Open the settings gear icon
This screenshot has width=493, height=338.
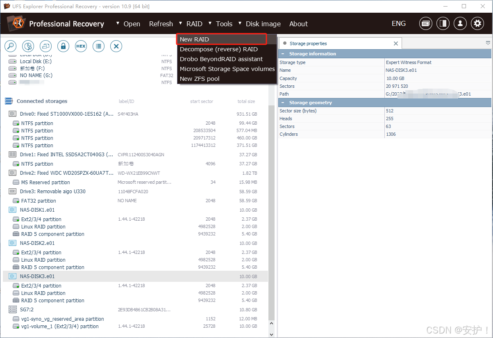[x=477, y=23]
